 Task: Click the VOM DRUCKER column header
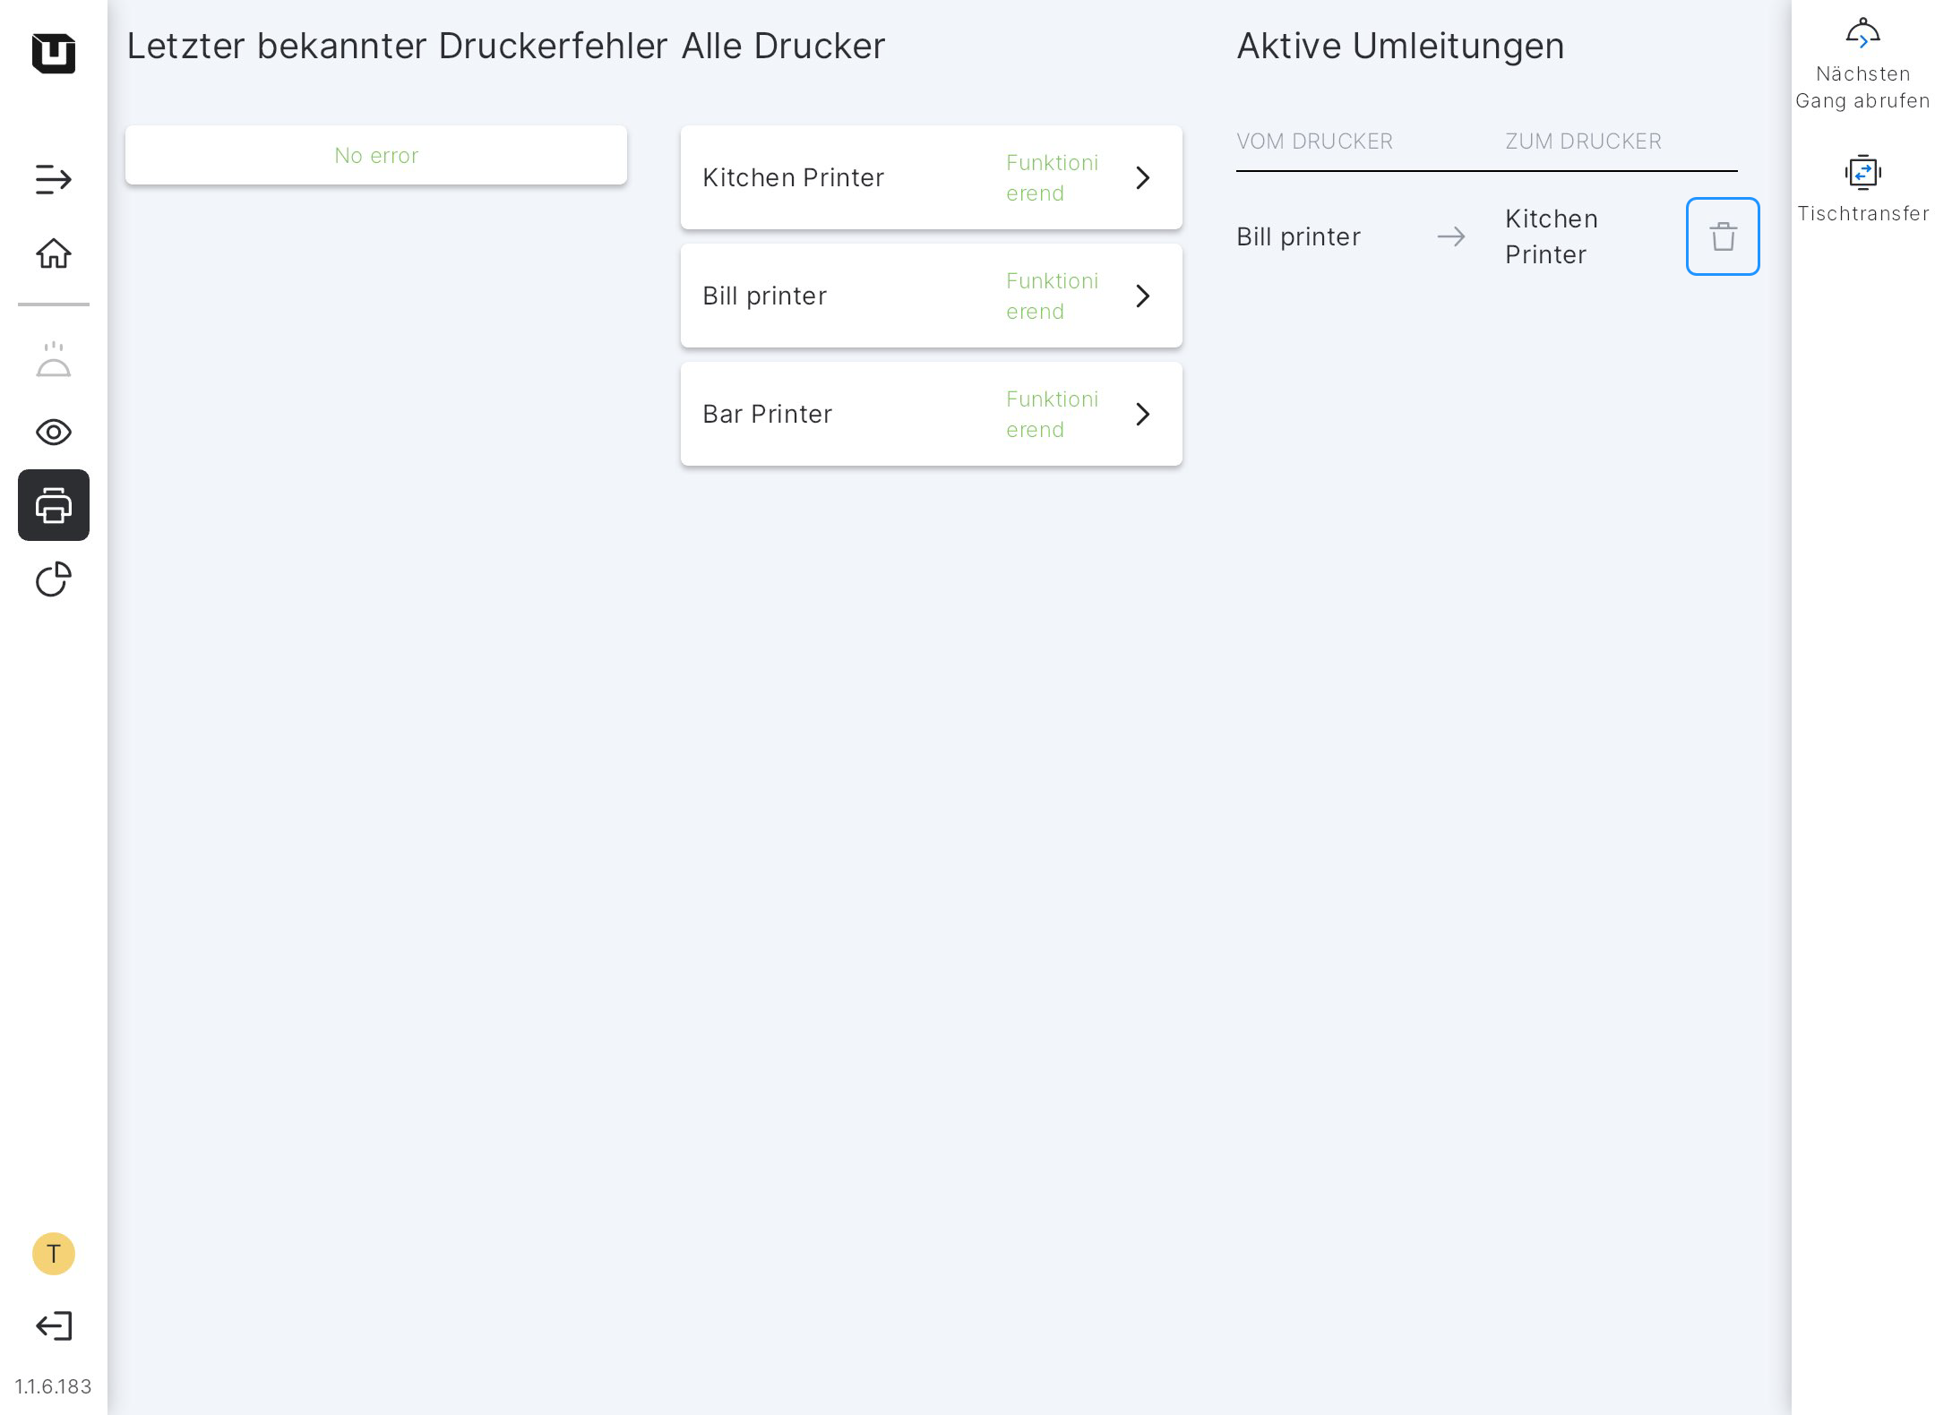click(1314, 141)
